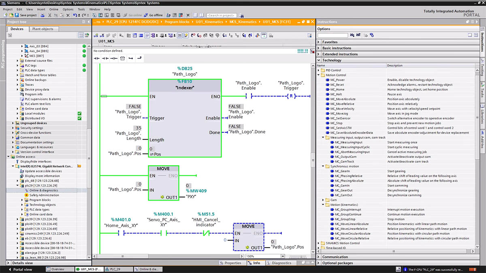Expand the Extended instructions section
Screen dimensions: 486x273
click(319, 54)
